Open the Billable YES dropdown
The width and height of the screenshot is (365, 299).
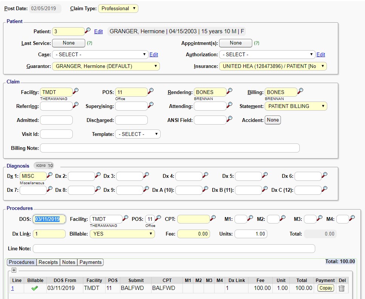pos(122,234)
